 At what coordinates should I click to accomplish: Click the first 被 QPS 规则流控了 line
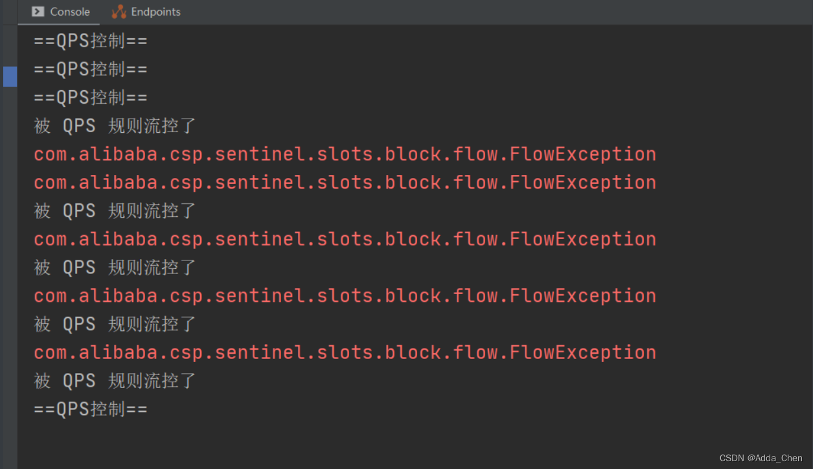coord(115,126)
